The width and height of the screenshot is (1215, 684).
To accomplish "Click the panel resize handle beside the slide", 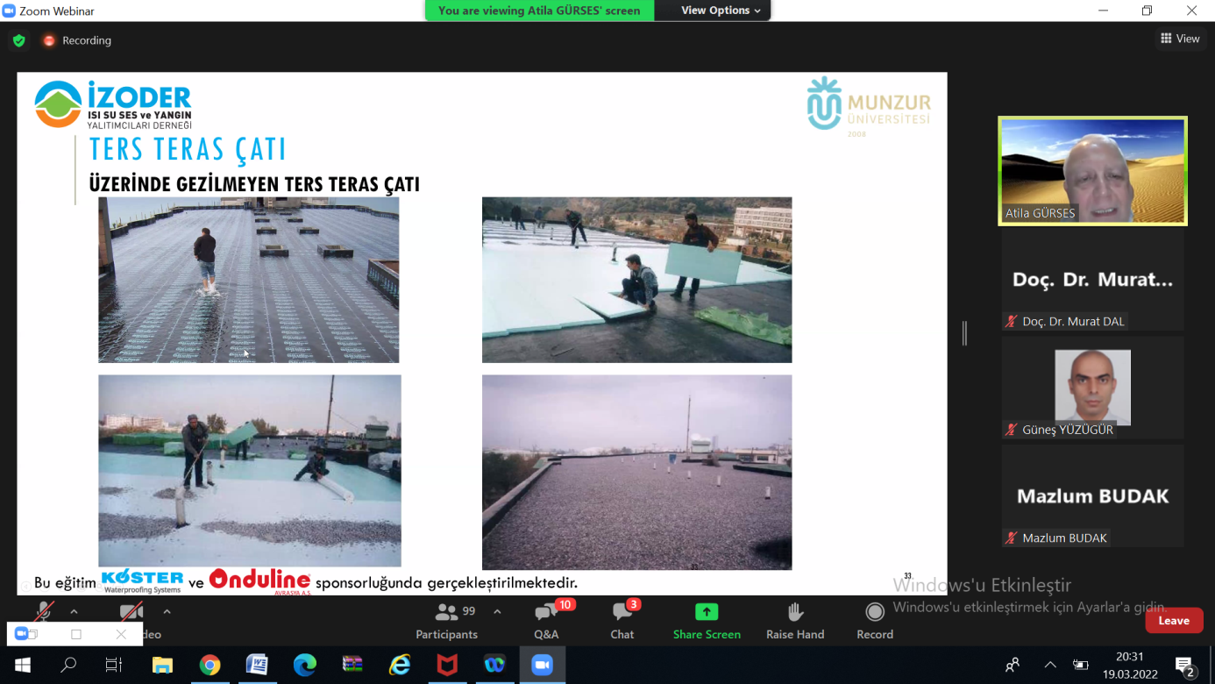I will pyautogui.click(x=964, y=333).
